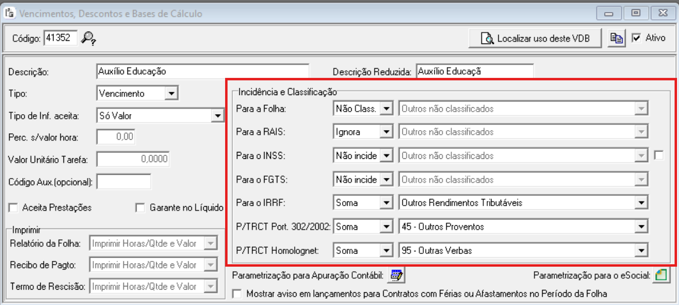The width and height of the screenshot is (679, 305).
Task: Click the window title bar application icon
Action: point(8,11)
